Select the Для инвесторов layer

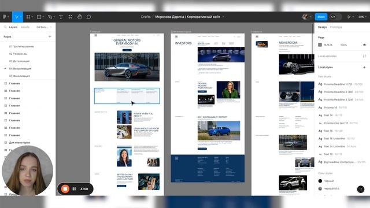point(20,143)
